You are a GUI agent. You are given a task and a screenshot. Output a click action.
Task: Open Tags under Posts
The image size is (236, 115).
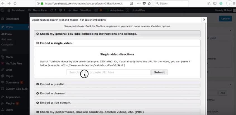pos(4,50)
